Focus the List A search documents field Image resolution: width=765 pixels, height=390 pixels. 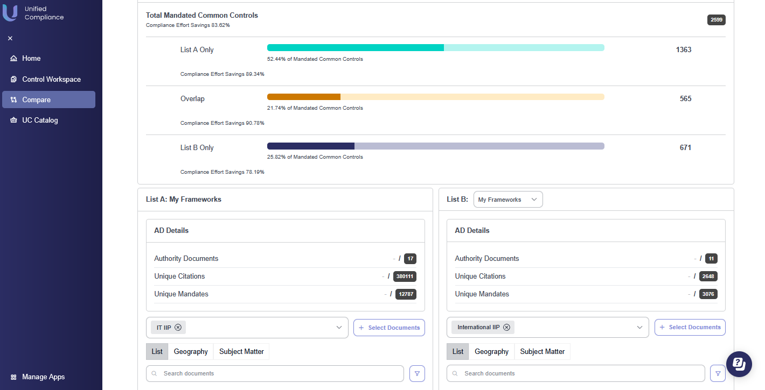tap(280, 373)
